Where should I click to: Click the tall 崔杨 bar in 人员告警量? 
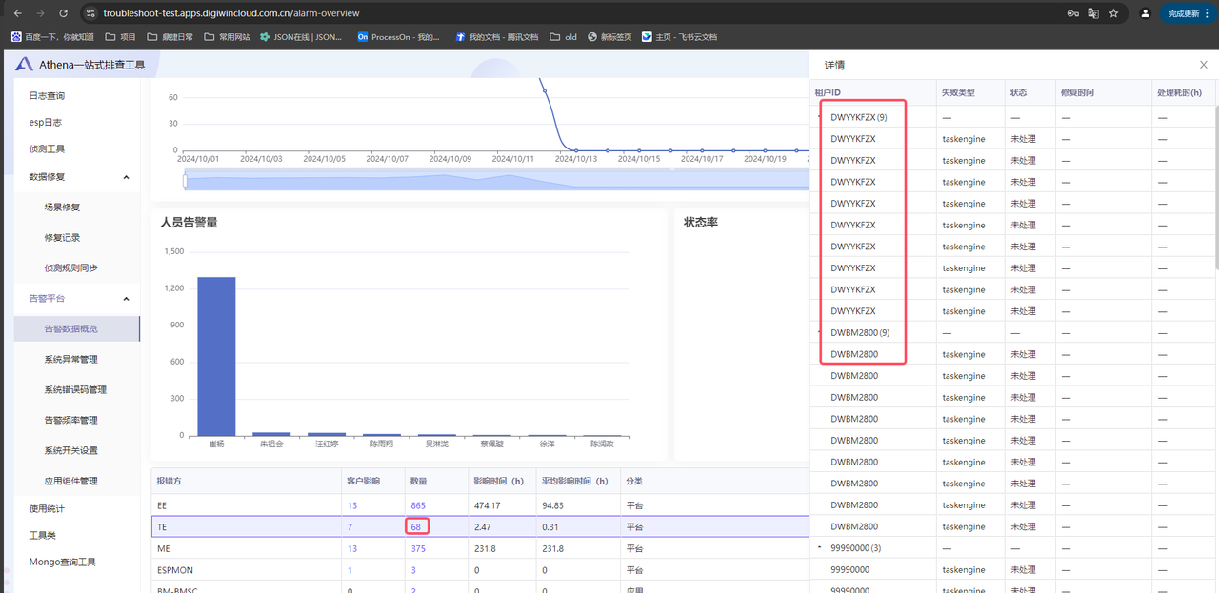(x=216, y=356)
